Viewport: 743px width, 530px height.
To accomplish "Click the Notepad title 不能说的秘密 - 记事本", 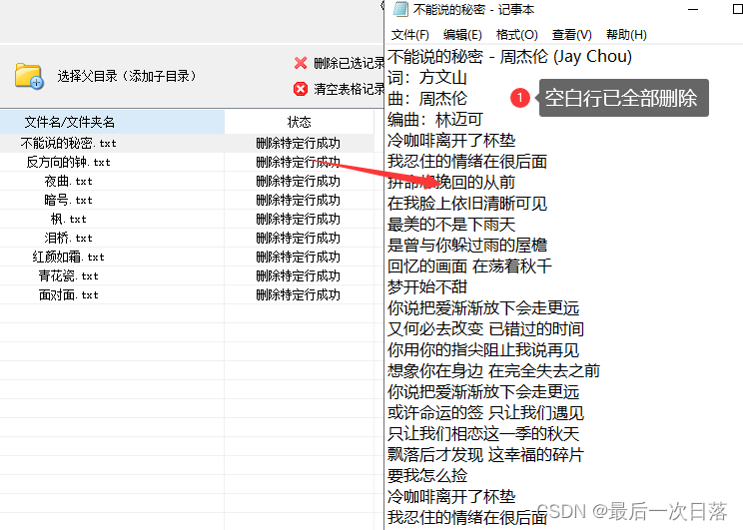I will 473,9.
